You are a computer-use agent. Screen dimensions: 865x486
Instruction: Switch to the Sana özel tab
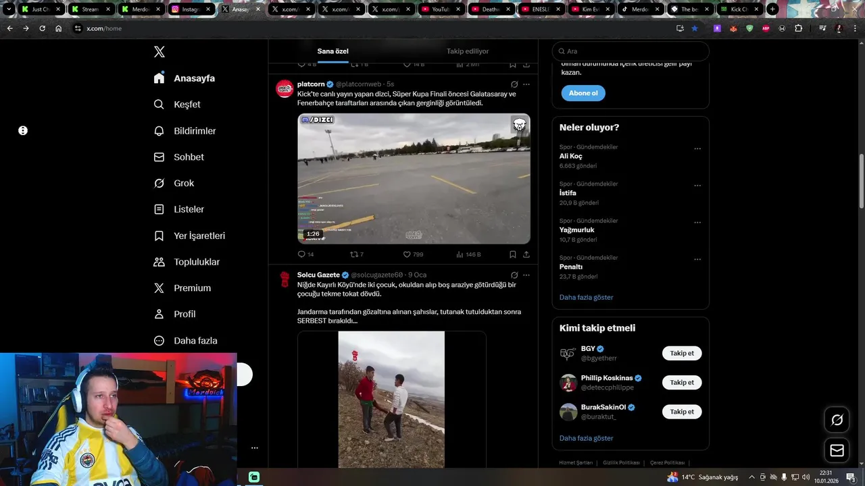(333, 51)
